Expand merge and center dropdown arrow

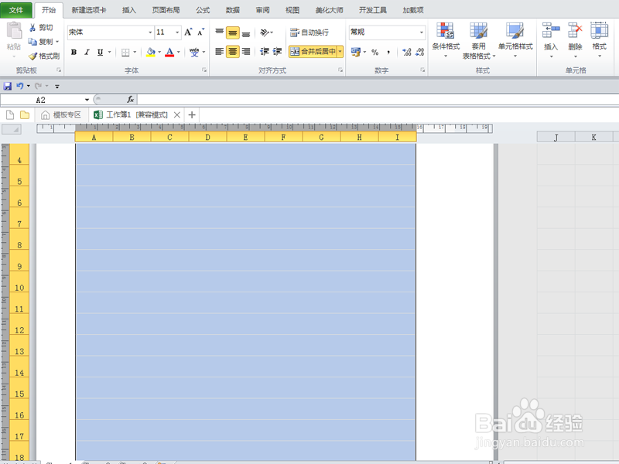coord(340,51)
